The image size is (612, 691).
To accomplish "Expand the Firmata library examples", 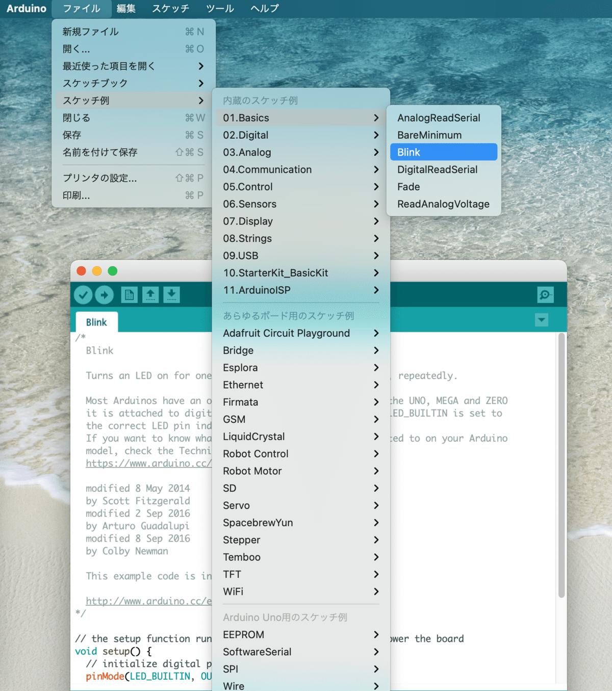I will point(301,402).
